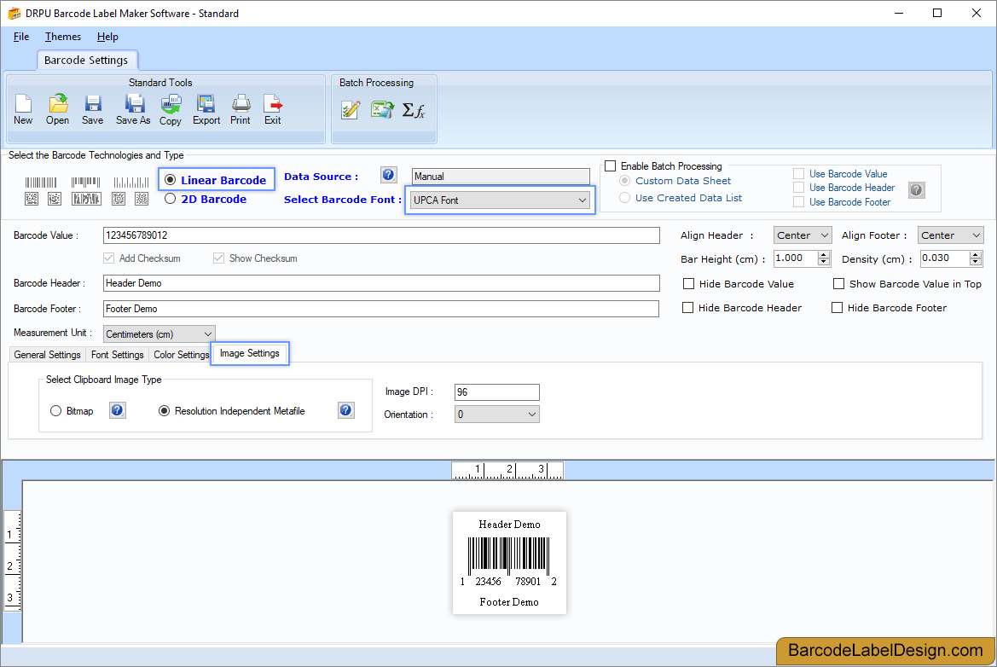
Task: Select the 2D Barcode radio button
Action: pyautogui.click(x=171, y=199)
